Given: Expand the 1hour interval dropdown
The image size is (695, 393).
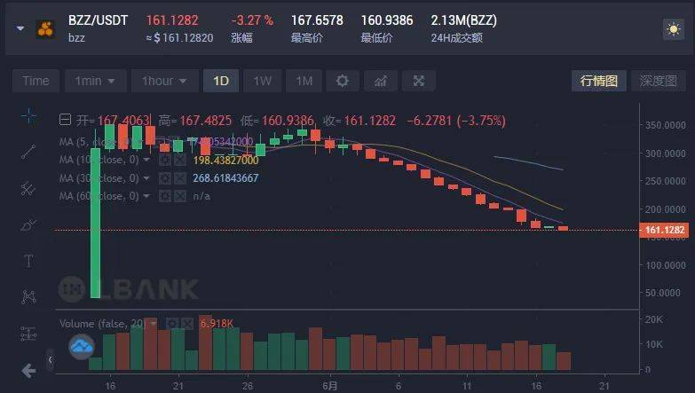Looking at the screenshot, I should (x=164, y=81).
